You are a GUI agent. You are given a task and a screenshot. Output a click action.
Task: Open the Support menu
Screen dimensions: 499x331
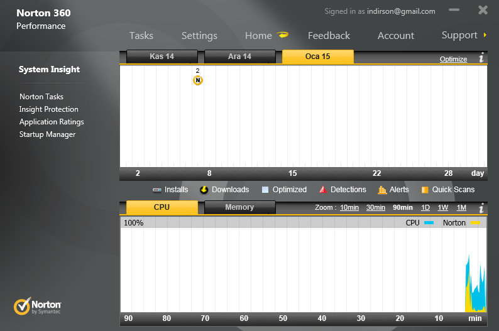[459, 35]
